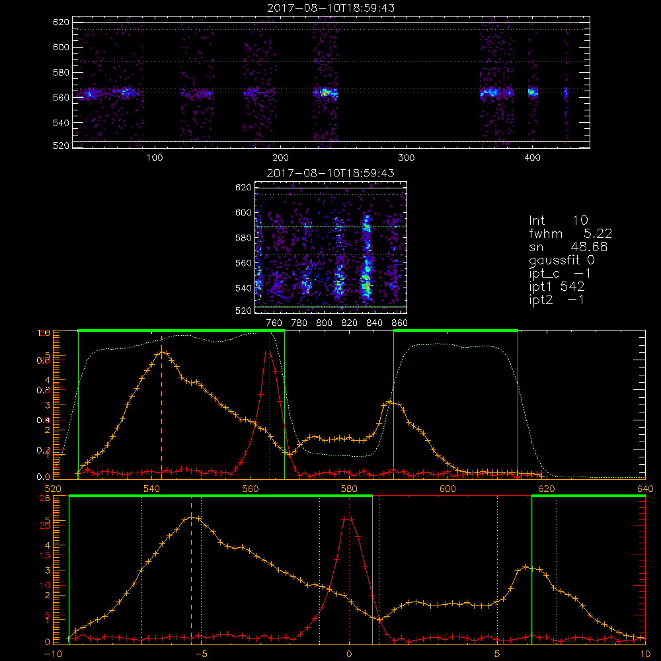Click x-axis label 200 of top spectrogram
Screen dimensions: 661x661
280,158
